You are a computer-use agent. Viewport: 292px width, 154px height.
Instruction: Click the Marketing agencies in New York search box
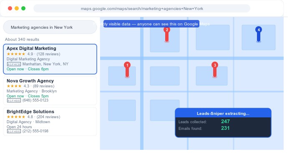[x=50, y=27]
